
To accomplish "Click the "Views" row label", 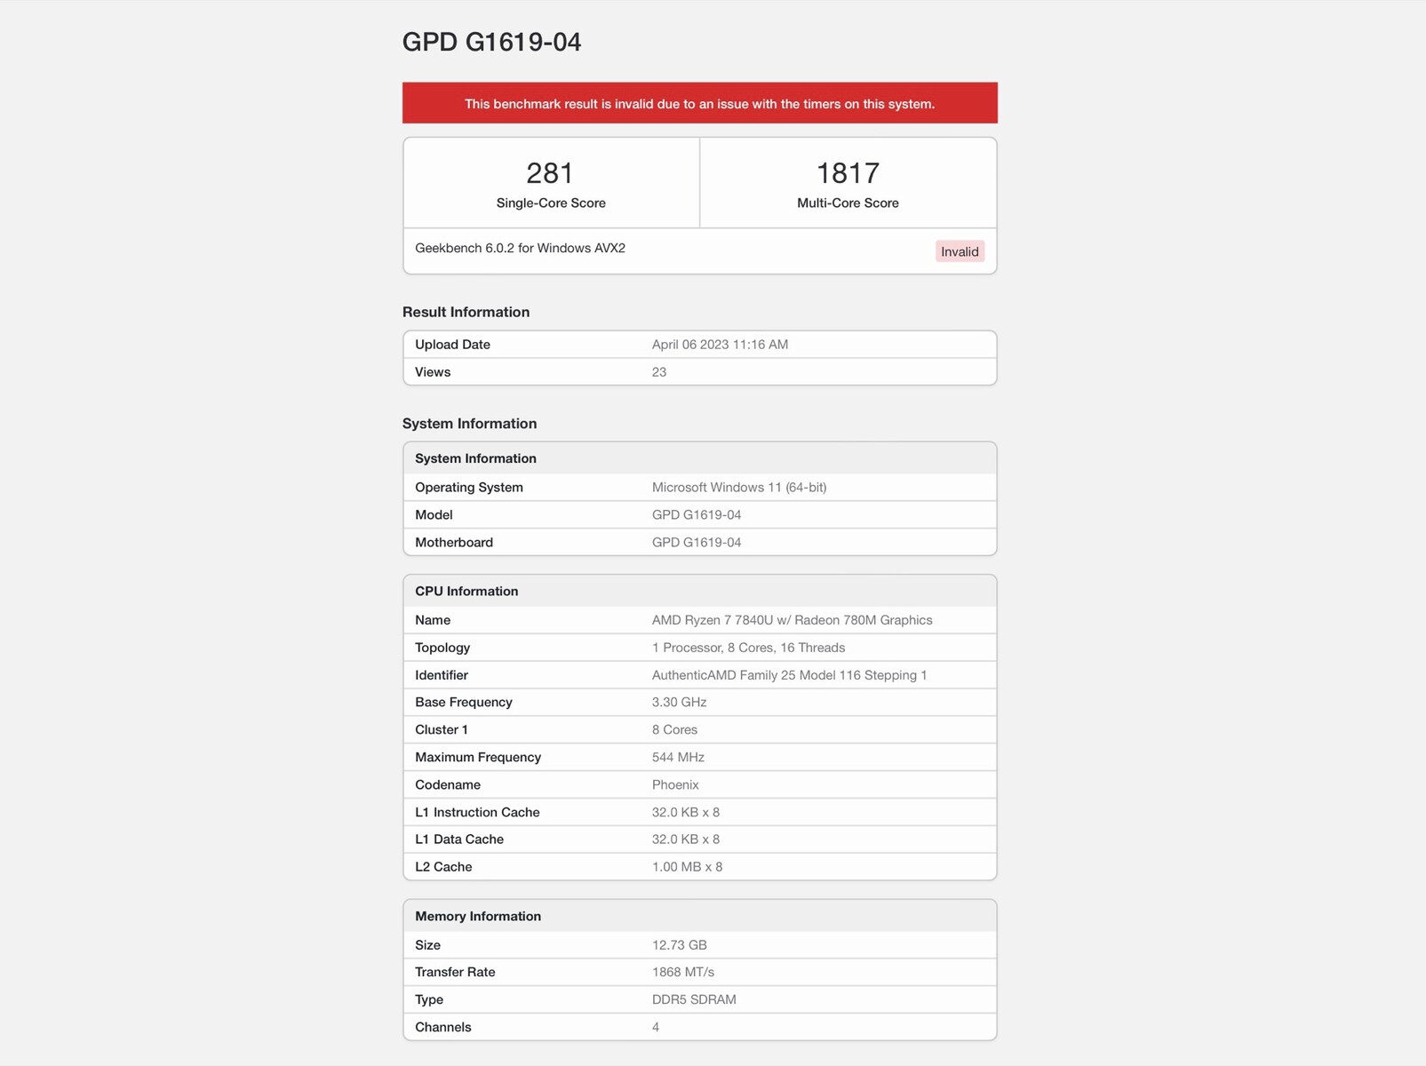I will tap(433, 372).
